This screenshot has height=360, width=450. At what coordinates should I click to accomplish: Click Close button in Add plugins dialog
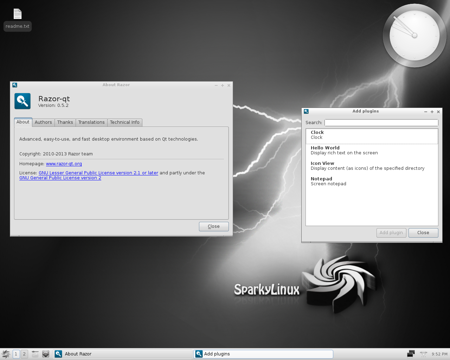(x=423, y=233)
